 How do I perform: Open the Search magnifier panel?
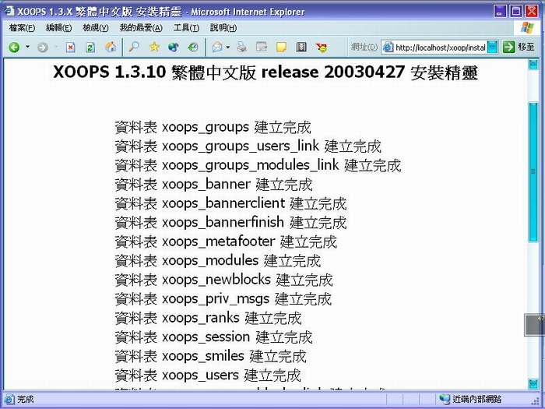pos(134,47)
